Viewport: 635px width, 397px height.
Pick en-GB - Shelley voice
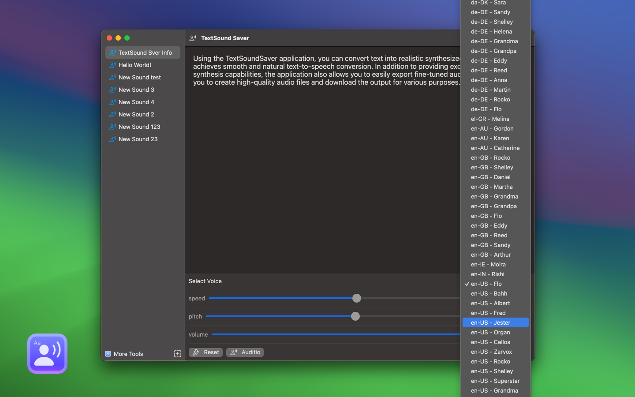(x=496, y=167)
